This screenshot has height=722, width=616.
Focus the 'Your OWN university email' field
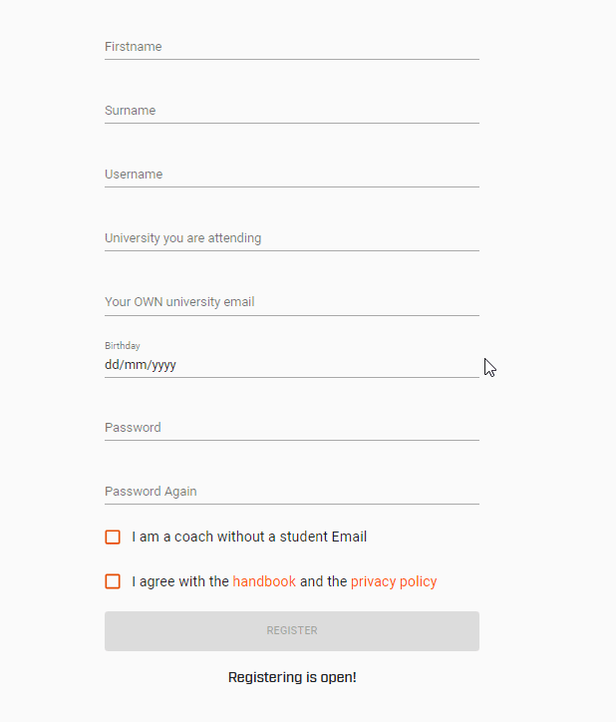coord(291,302)
